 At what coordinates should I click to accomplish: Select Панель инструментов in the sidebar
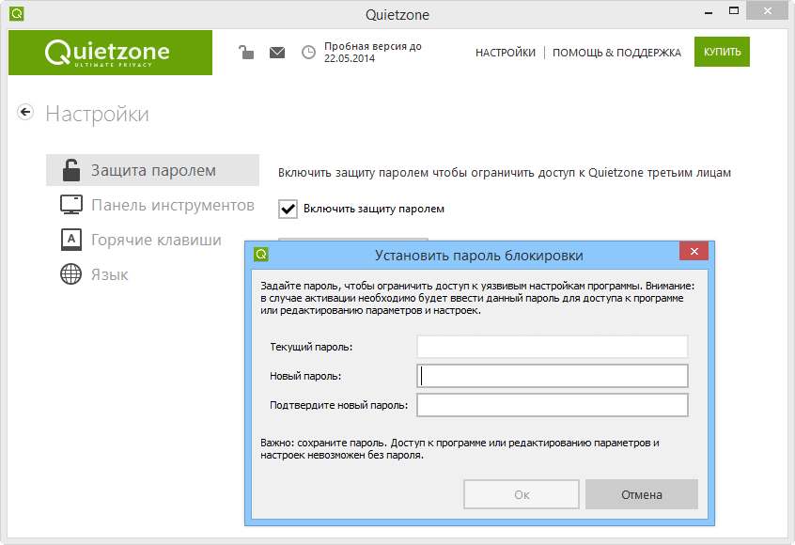click(172, 206)
